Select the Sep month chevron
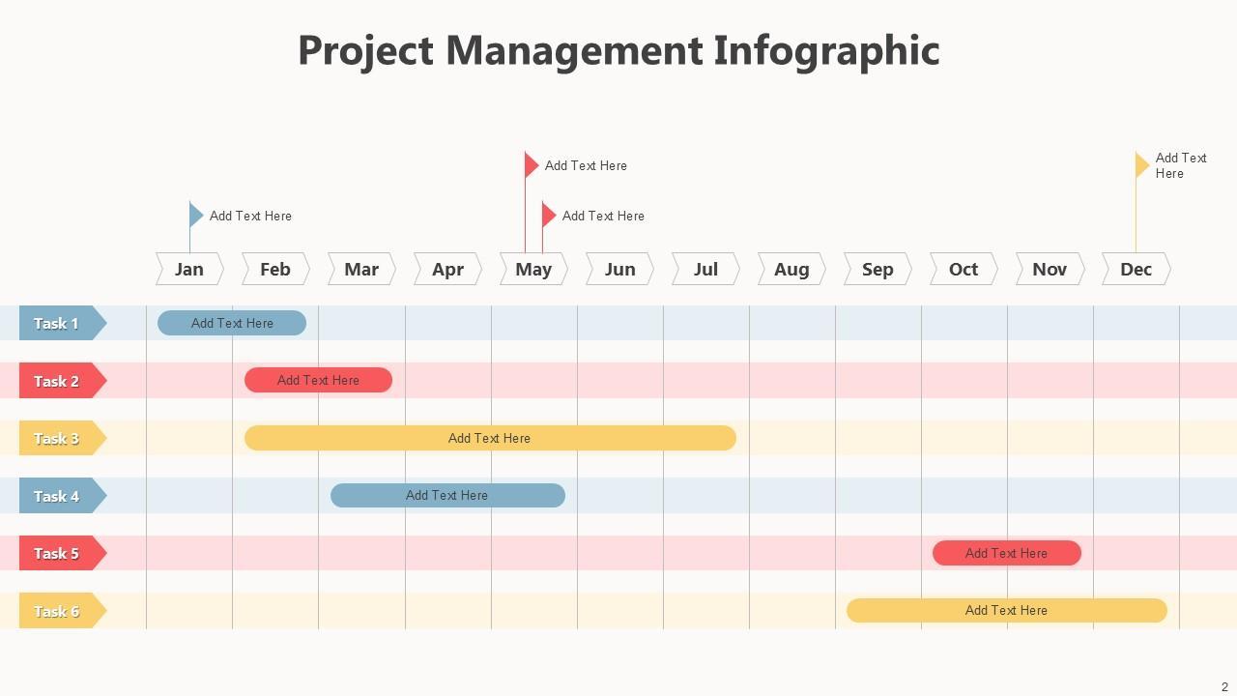The height and width of the screenshot is (696, 1237). tap(877, 269)
